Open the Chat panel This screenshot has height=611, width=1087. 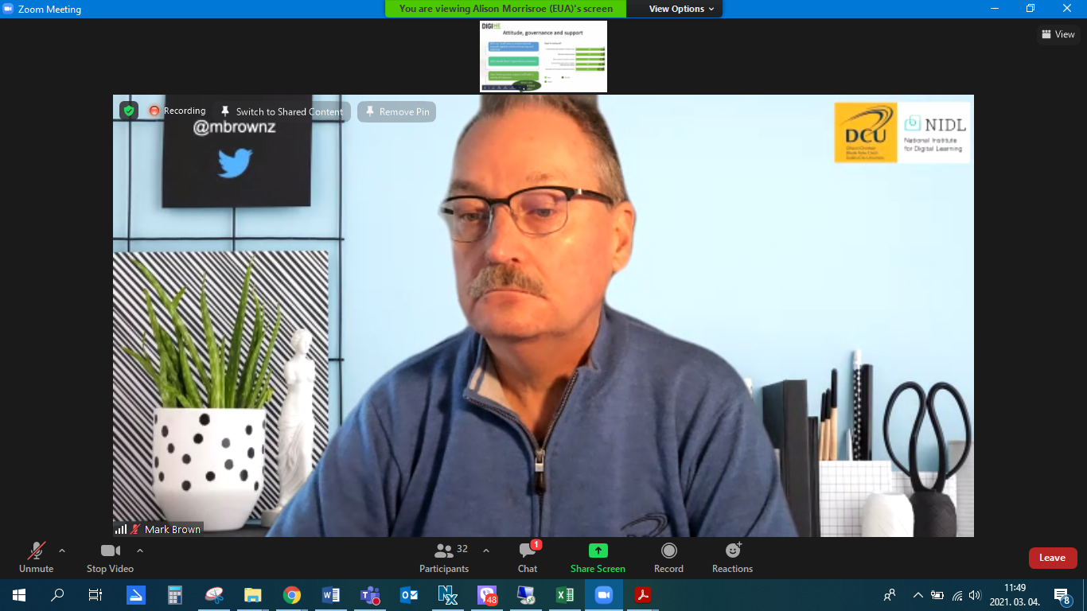click(x=528, y=556)
